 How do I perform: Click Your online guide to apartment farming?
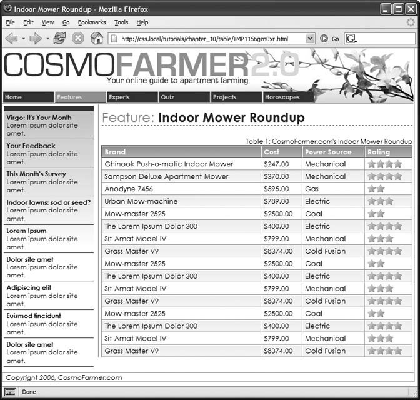pyautogui.click(x=177, y=81)
